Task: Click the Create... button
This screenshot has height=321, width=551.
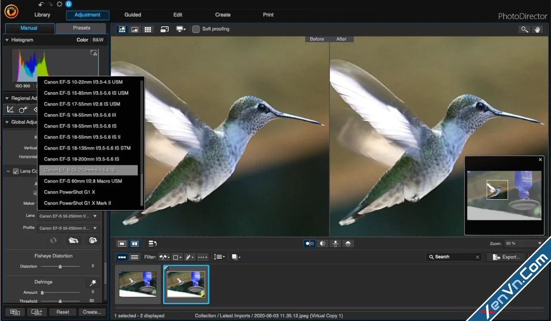Action: pos(92,312)
